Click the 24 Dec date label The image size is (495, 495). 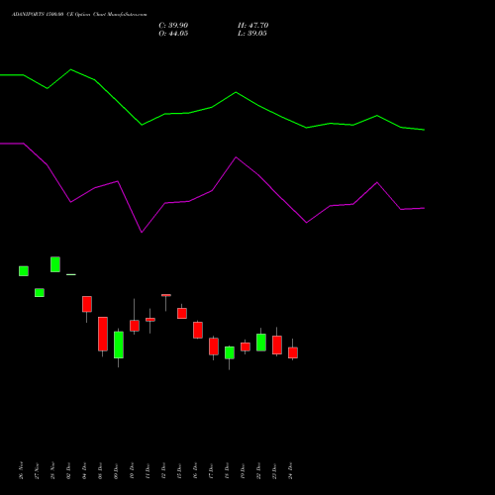[290, 470]
